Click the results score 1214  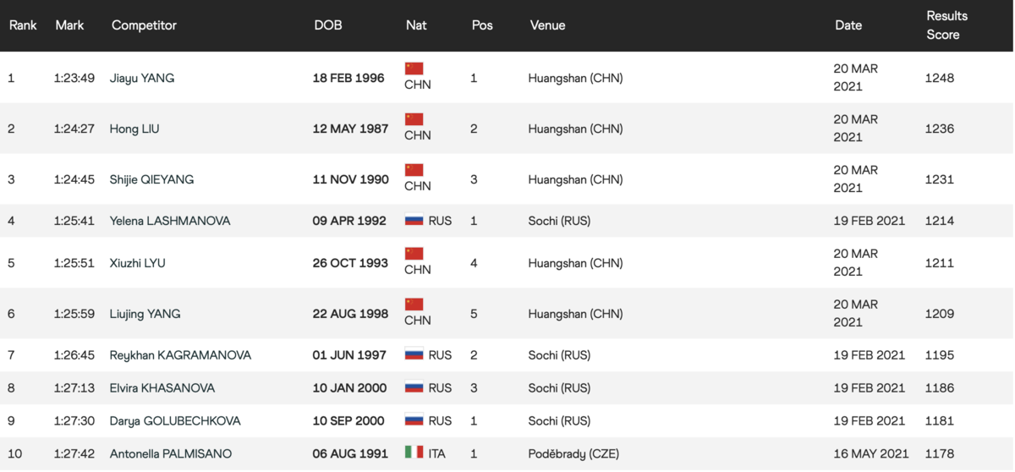pos(940,221)
